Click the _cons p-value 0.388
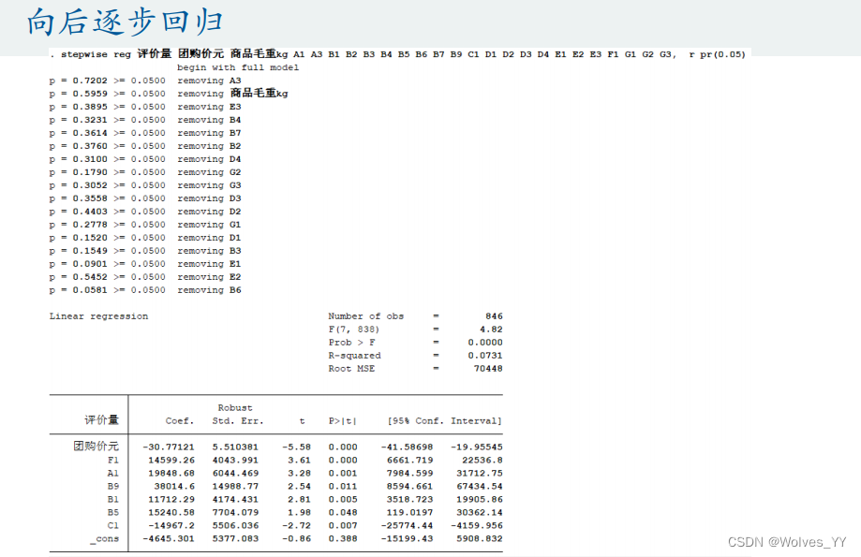This screenshot has width=861, height=557. [343, 539]
